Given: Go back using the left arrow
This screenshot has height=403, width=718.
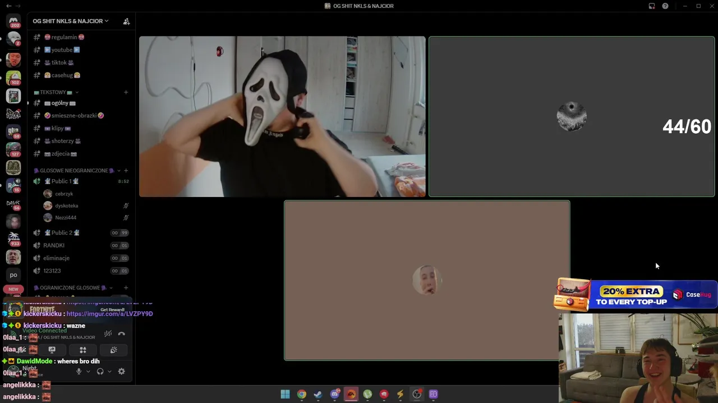Looking at the screenshot, I should point(8,6).
